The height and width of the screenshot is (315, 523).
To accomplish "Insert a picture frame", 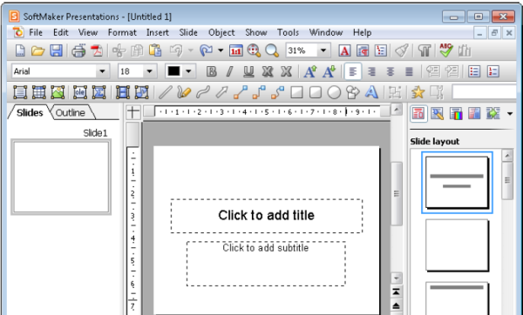I will [x=58, y=92].
